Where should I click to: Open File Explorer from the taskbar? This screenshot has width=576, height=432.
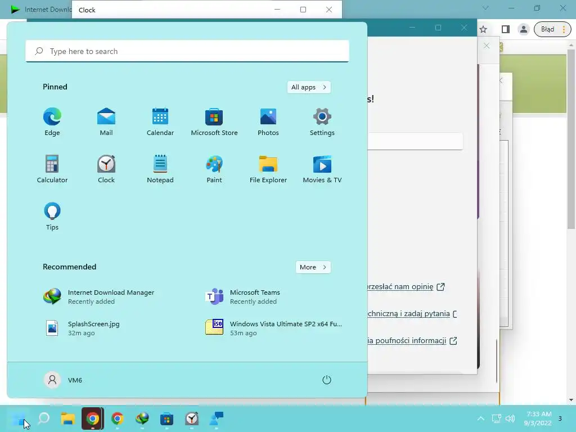pyautogui.click(x=68, y=418)
